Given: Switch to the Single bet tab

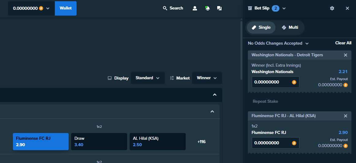Looking at the screenshot, I should pos(261,28).
